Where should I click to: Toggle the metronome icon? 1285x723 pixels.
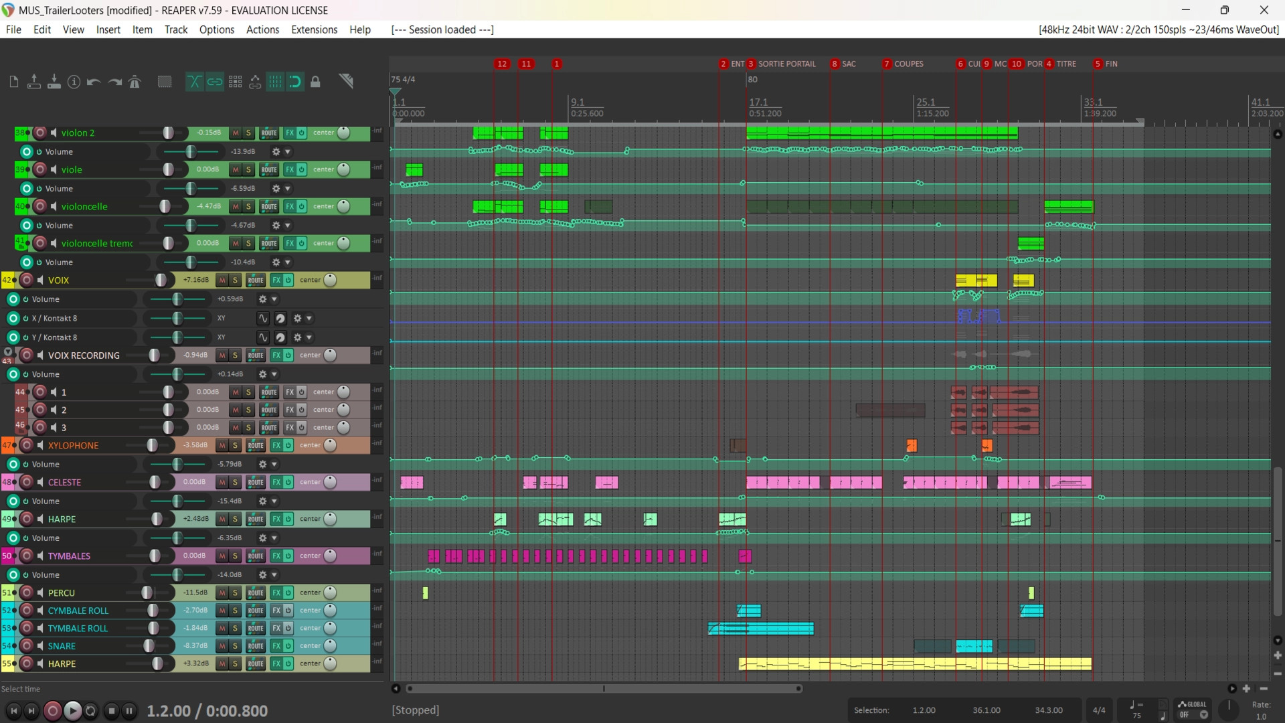tap(135, 82)
